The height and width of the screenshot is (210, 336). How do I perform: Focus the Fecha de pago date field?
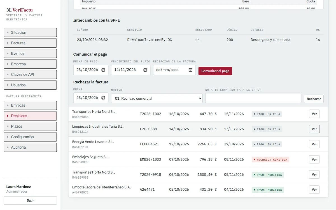(x=91, y=70)
